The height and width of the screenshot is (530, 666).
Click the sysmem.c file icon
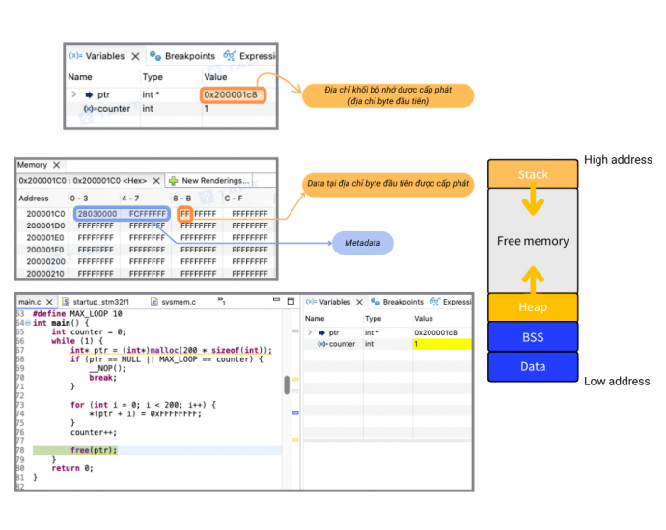[154, 302]
